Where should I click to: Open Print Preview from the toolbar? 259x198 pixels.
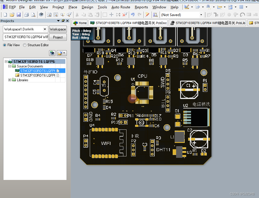[x=33, y=14]
